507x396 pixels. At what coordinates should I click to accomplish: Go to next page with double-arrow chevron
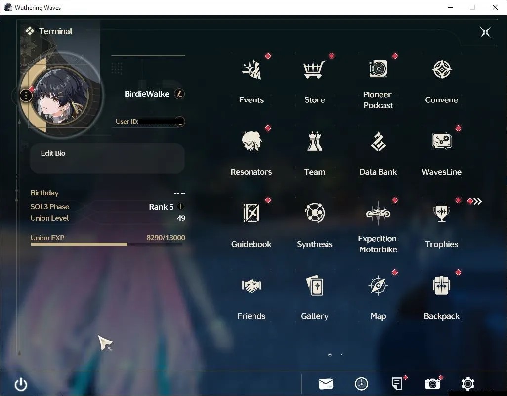(477, 202)
